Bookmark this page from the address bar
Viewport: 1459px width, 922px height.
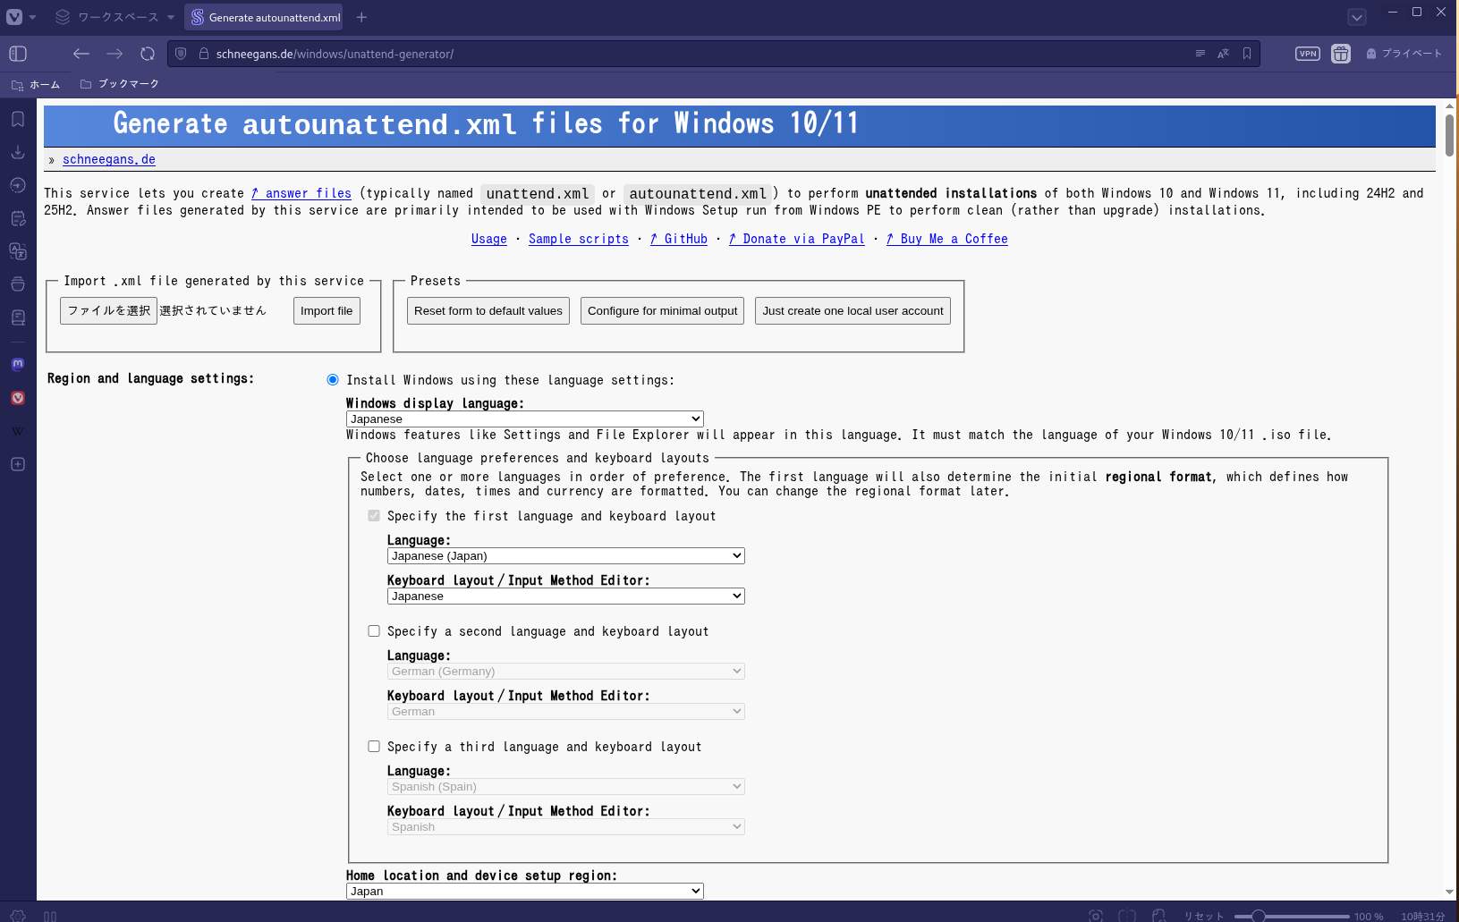1246,54
